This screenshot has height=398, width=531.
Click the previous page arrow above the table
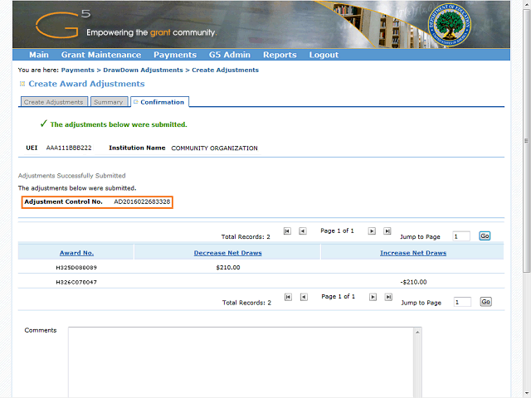click(x=303, y=231)
